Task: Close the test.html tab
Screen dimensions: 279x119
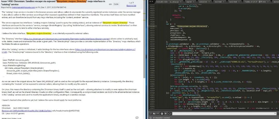Action: pos(224,2)
